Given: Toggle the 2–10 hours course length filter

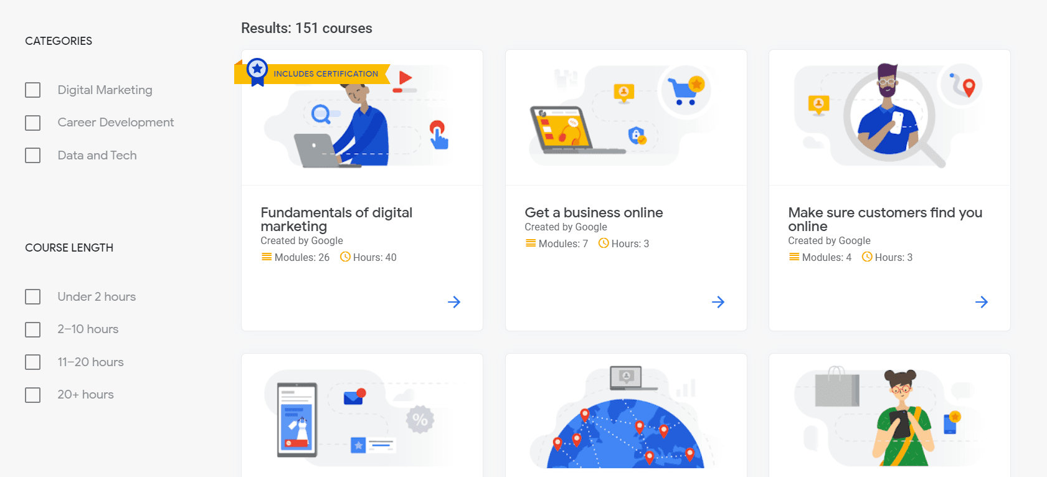Looking at the screenshot, I should [33, 329].
